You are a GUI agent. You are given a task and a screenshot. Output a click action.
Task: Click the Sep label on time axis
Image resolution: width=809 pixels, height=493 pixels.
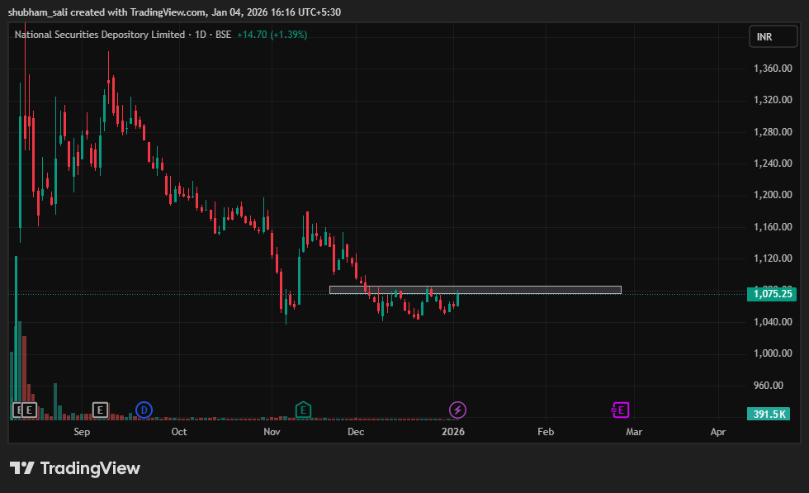coord(82,432)
